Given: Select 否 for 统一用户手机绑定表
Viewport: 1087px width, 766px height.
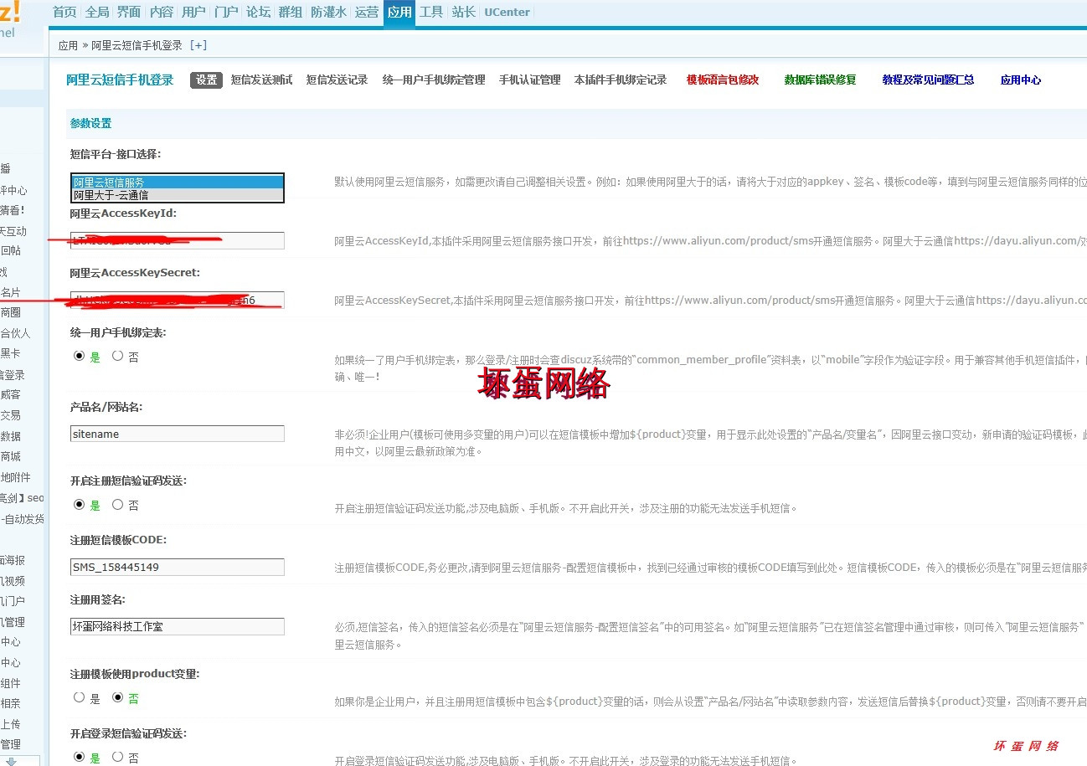Looking at the screenshot, I should coord(117,356).
